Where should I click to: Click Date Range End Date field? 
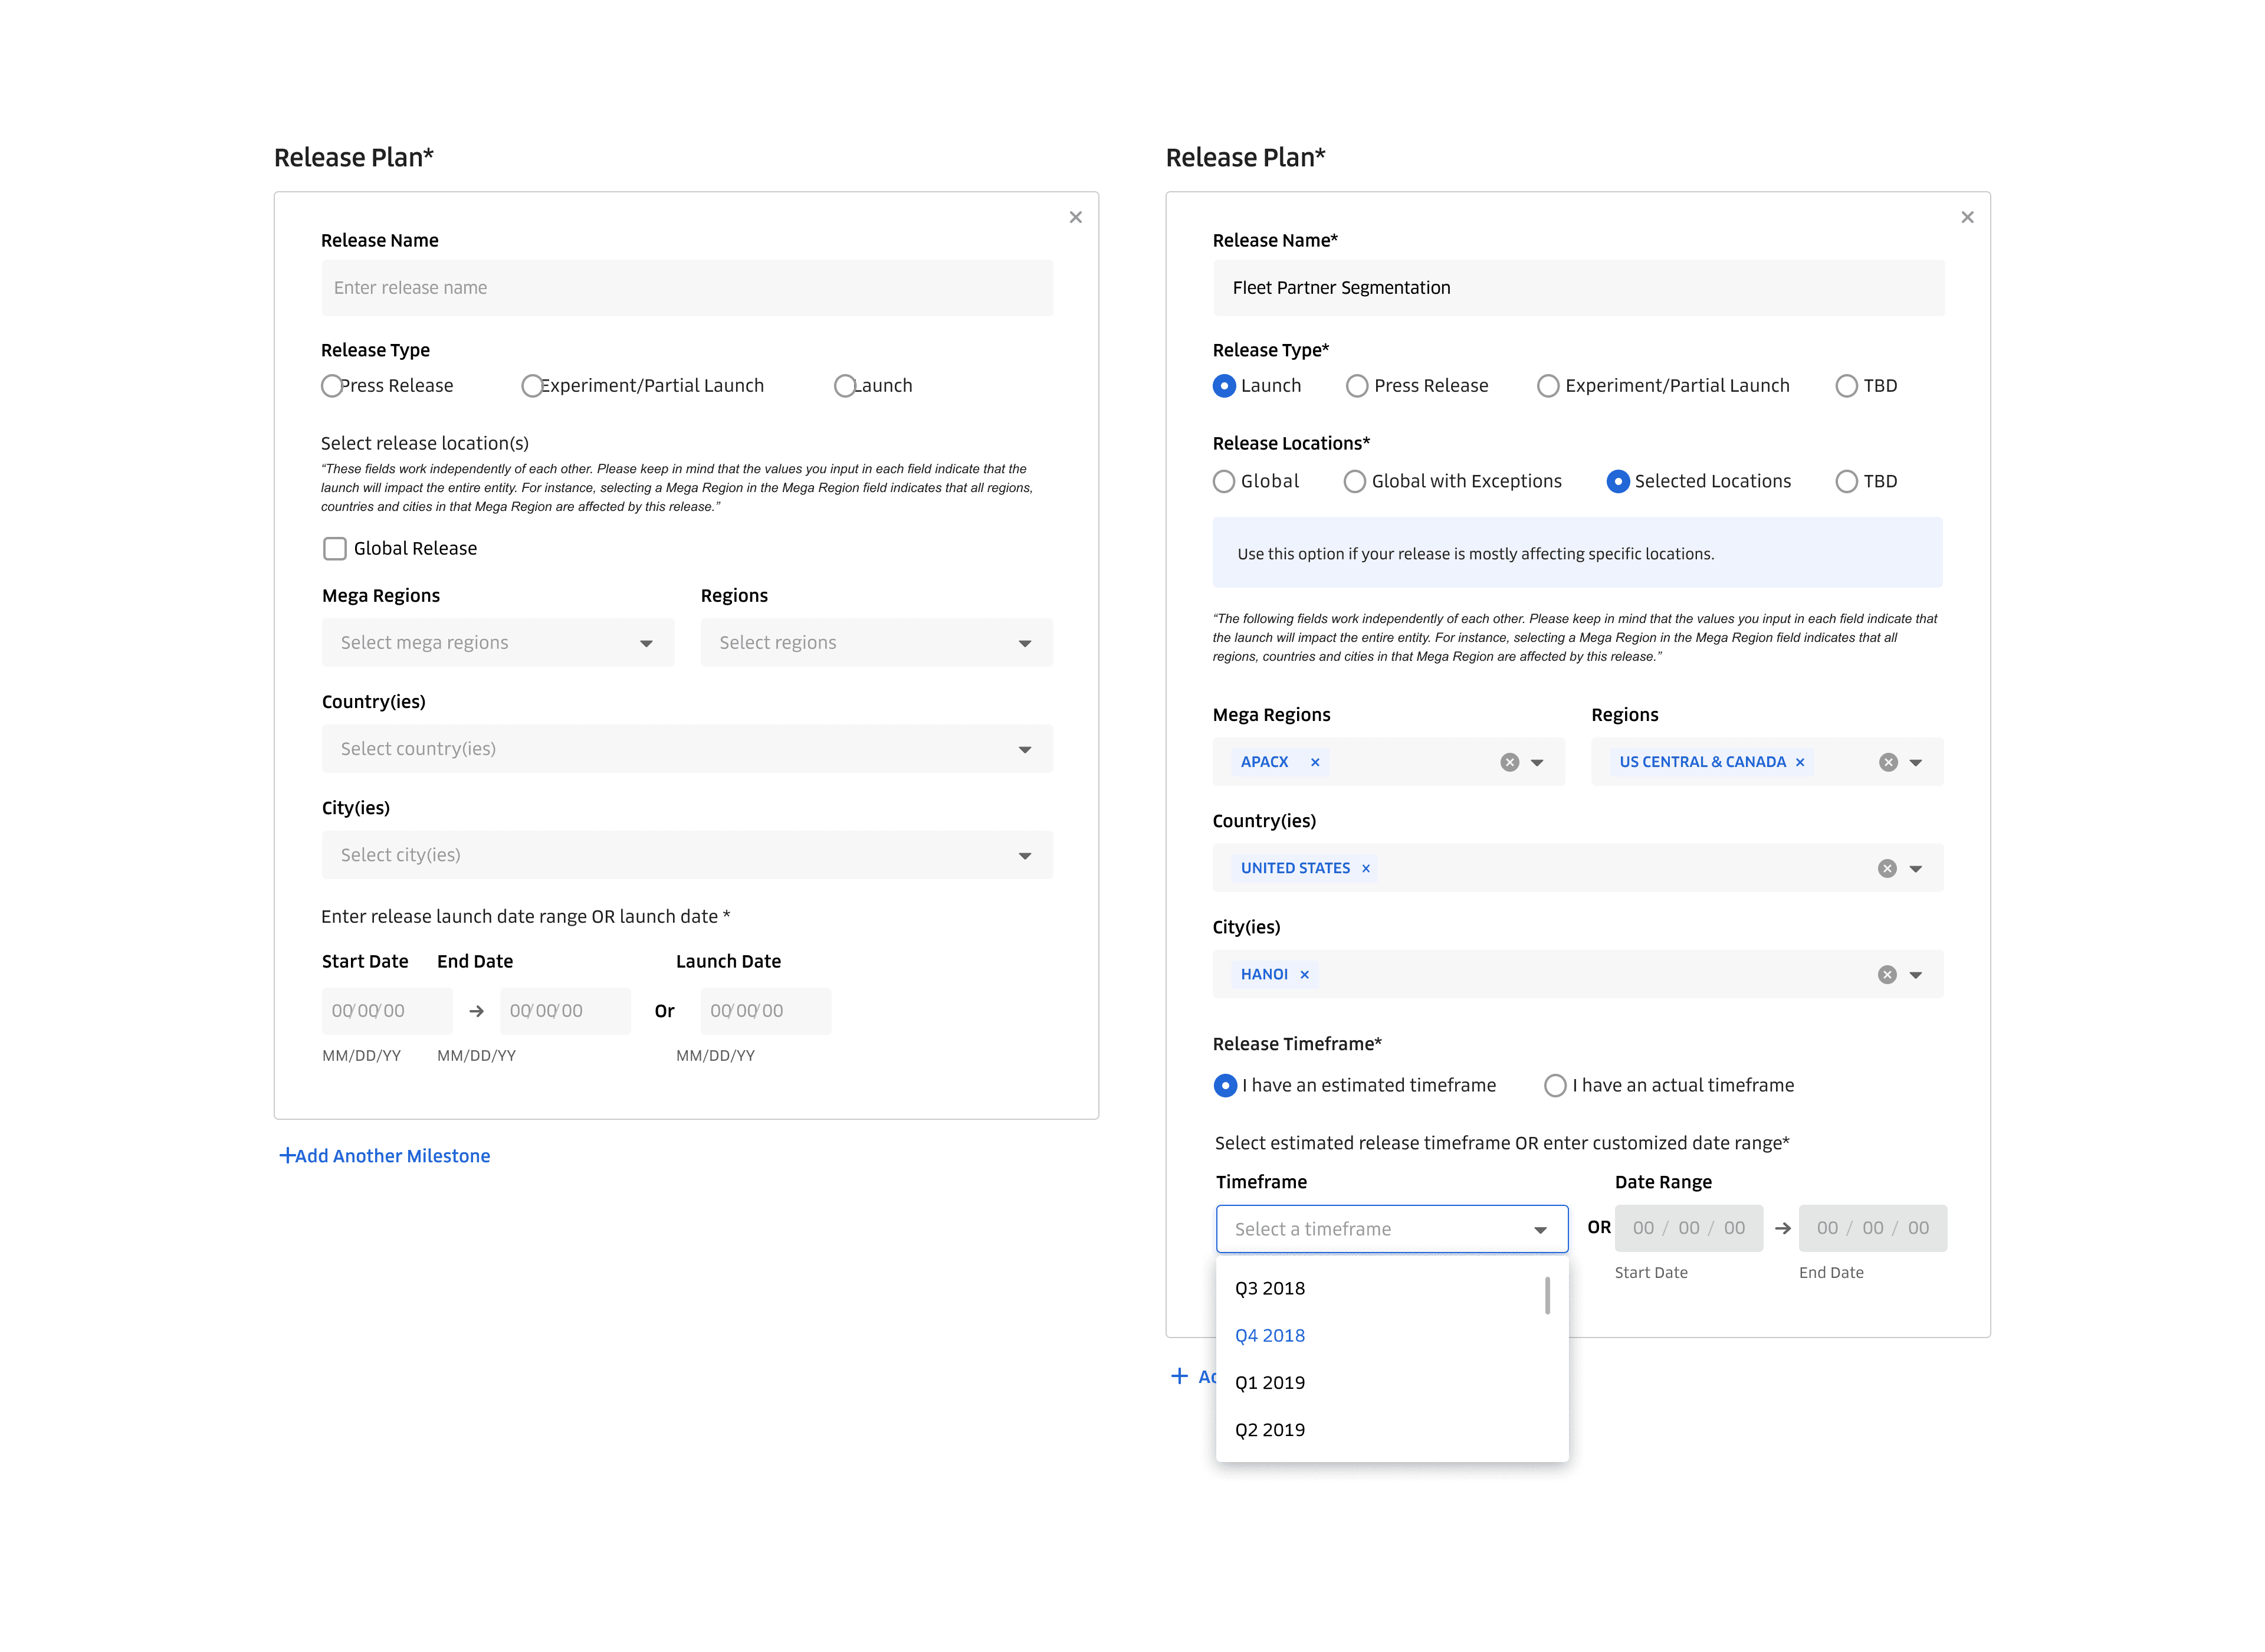(x=1872, y=1228)
